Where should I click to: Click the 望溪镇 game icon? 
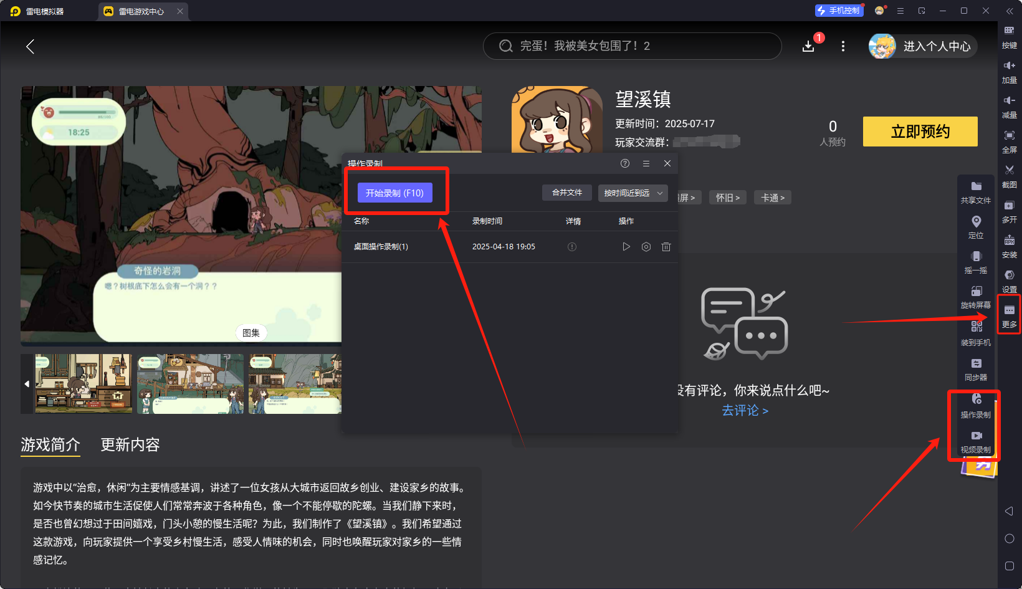pos(557,120)
